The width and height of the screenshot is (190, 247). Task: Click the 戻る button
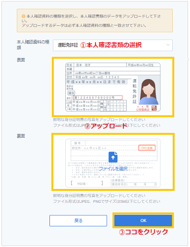(x=78, y=221)
